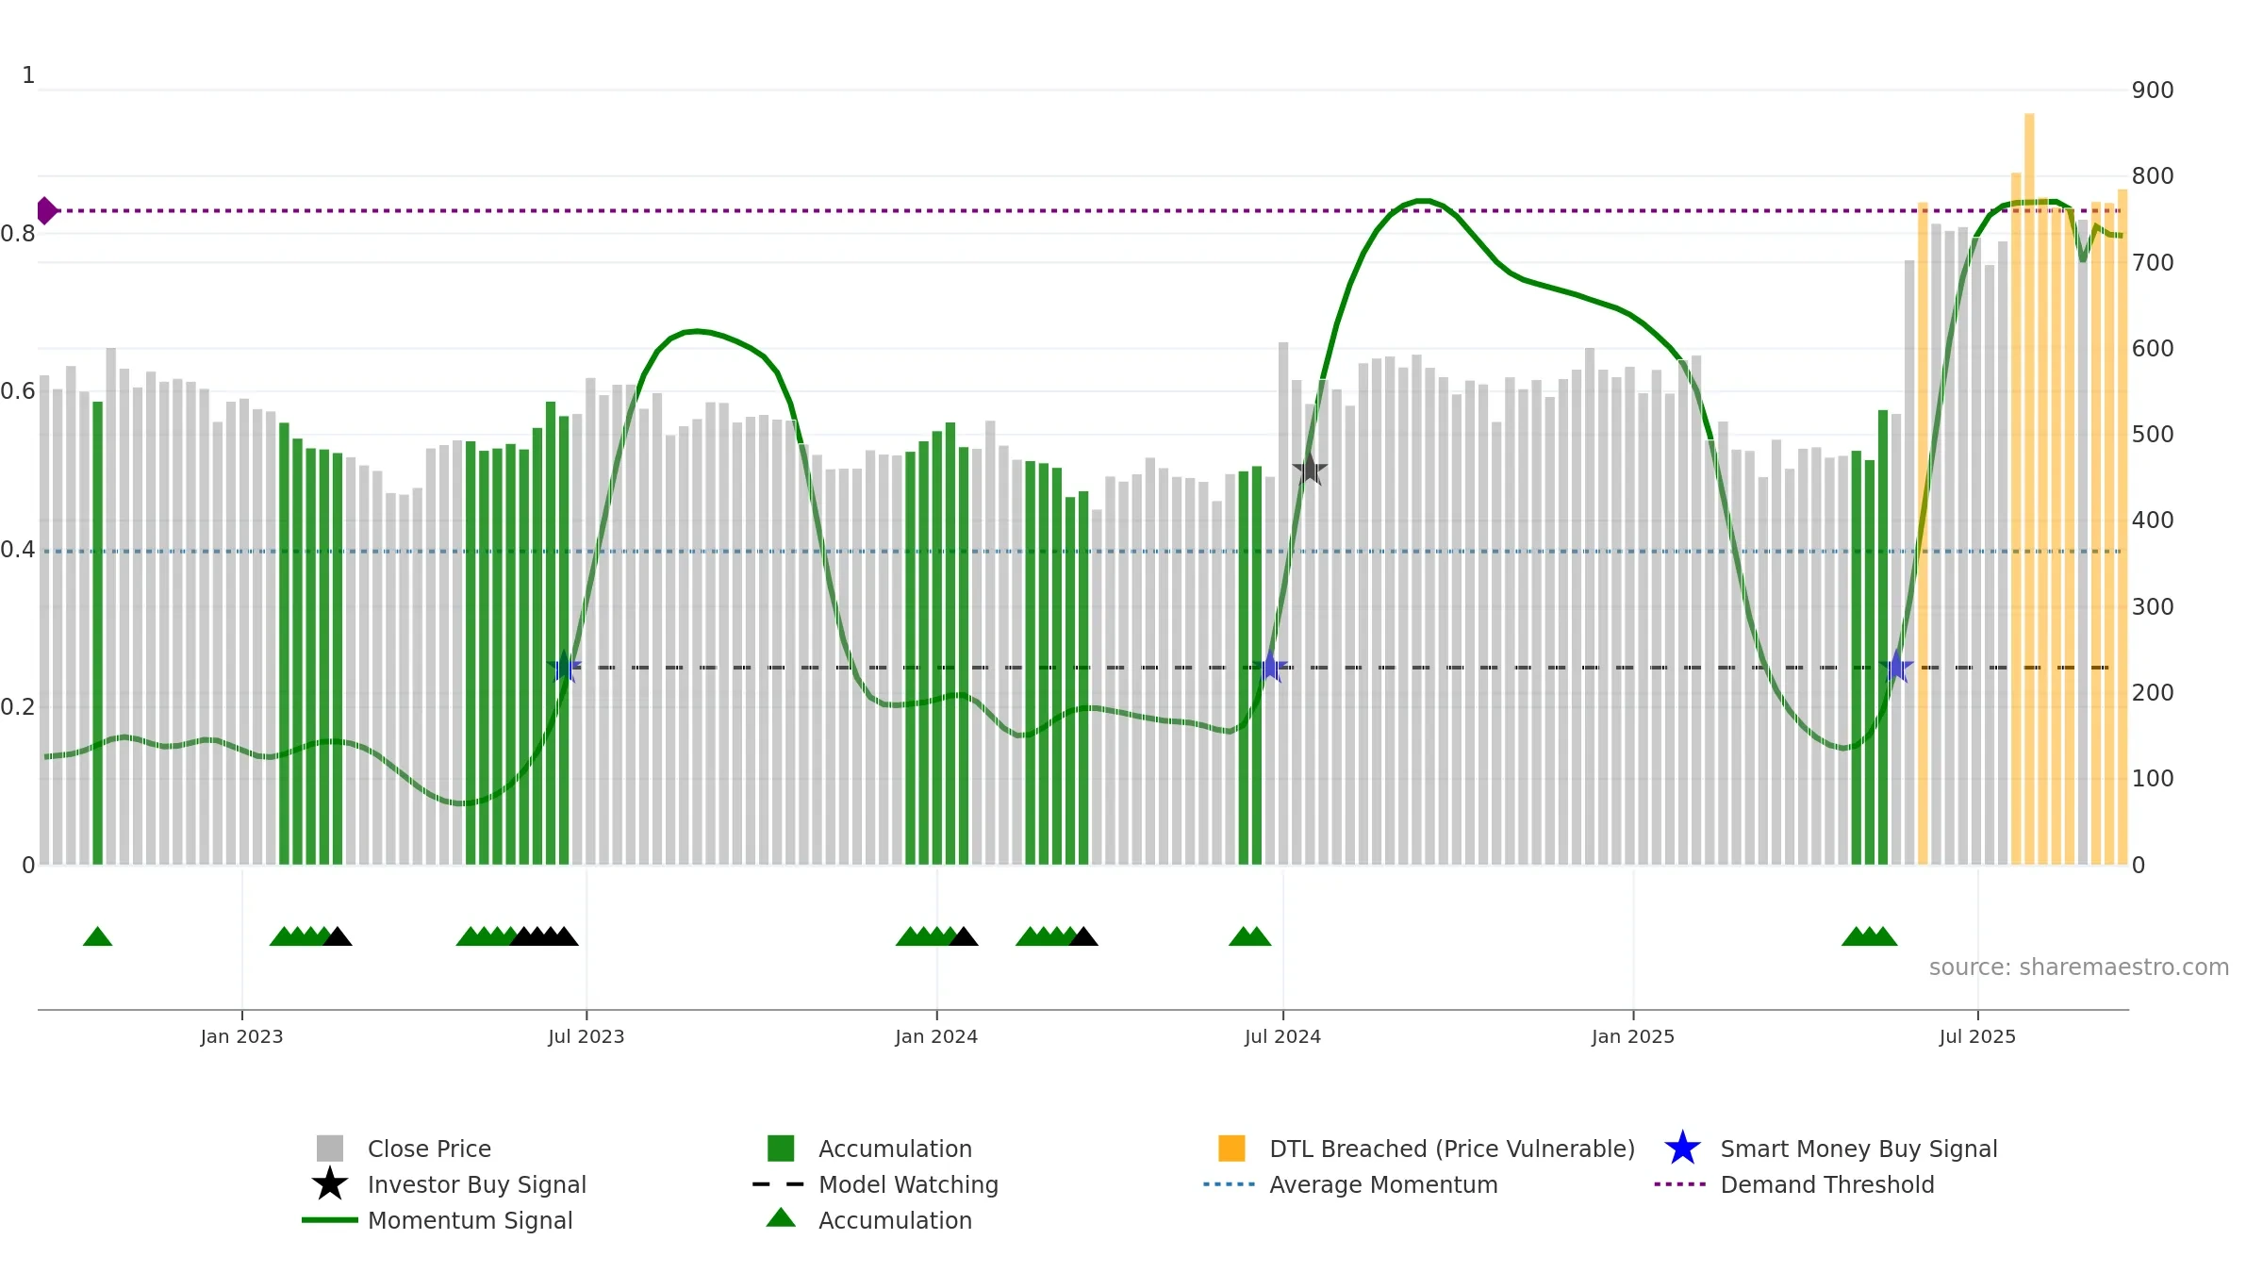Click the blue star legend icon
The image size is (2263, 1273).
point(1682,1149)
